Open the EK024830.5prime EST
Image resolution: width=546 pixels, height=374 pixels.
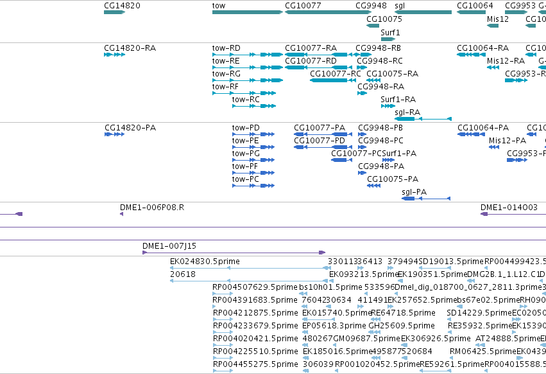pos(250,268)
